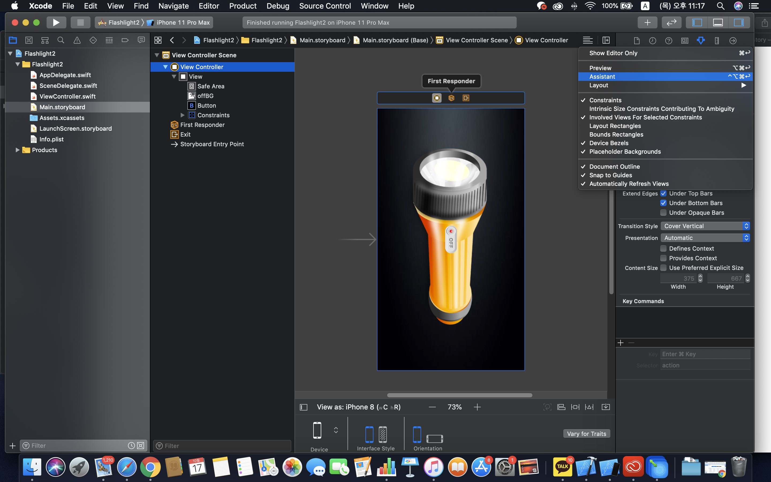Open the Size inspector ruler icon
Viewport: 771px width, 482px height.
pos(717,40)
